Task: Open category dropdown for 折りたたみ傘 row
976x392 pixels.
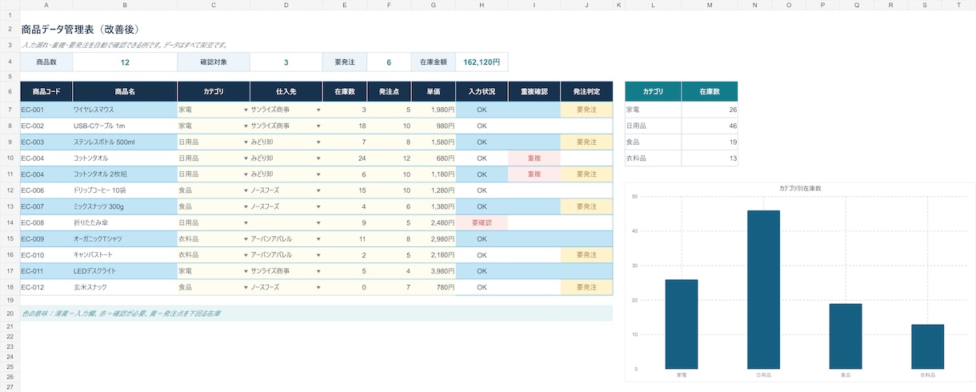Action: 246,222
